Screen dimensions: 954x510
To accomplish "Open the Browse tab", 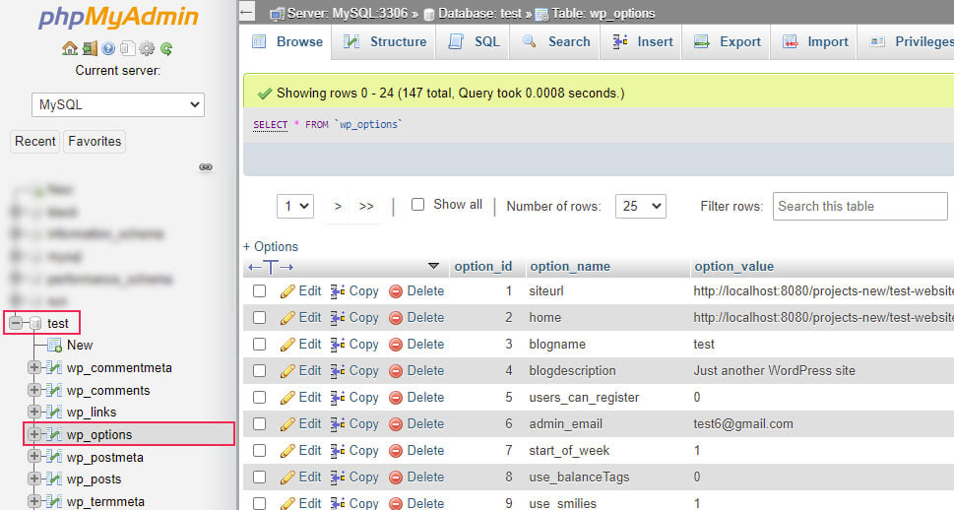I will pyautogui.click(x=287, y=42).
